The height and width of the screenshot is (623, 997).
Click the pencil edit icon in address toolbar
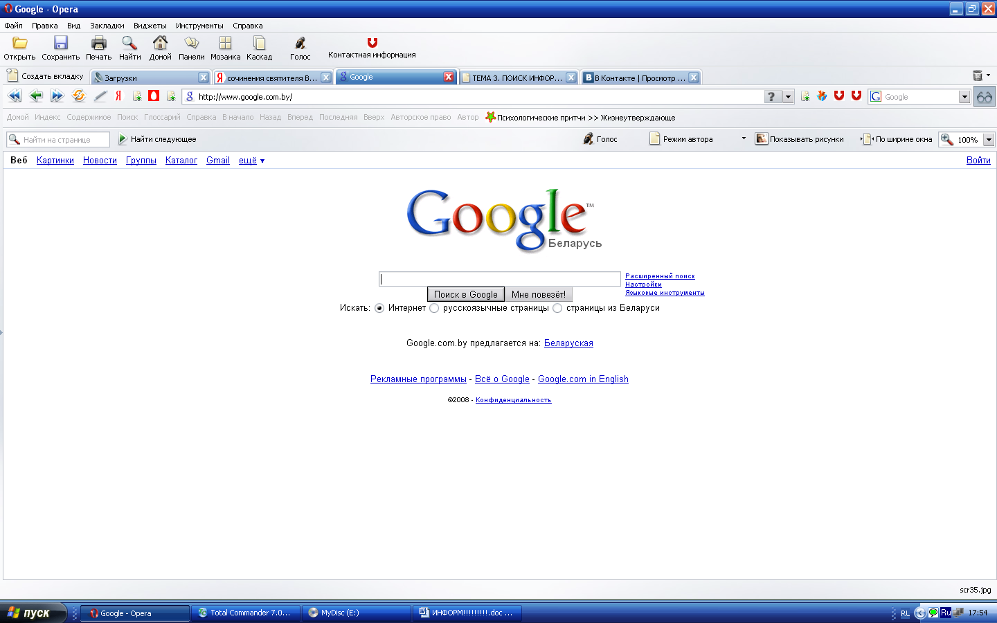pos(100,96)
